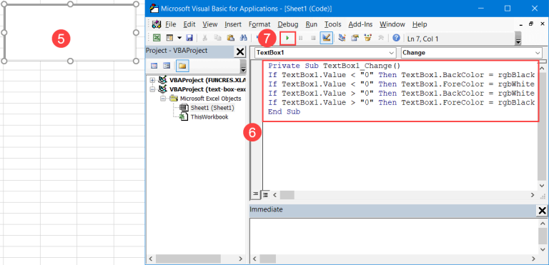Minimize the inner code window
The width and height of the screenshot is (549, 265).
coord(521,24)
